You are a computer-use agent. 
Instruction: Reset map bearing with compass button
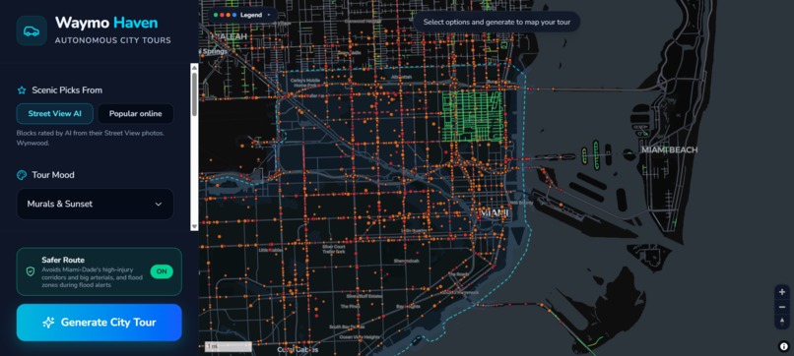(x=782, y=322)
